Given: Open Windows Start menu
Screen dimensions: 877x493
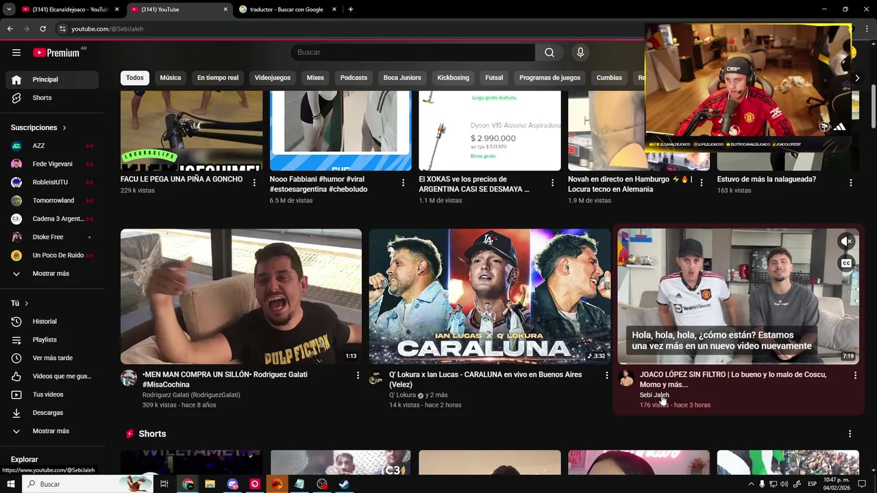Looking at the screenshot, I should 10,484.
